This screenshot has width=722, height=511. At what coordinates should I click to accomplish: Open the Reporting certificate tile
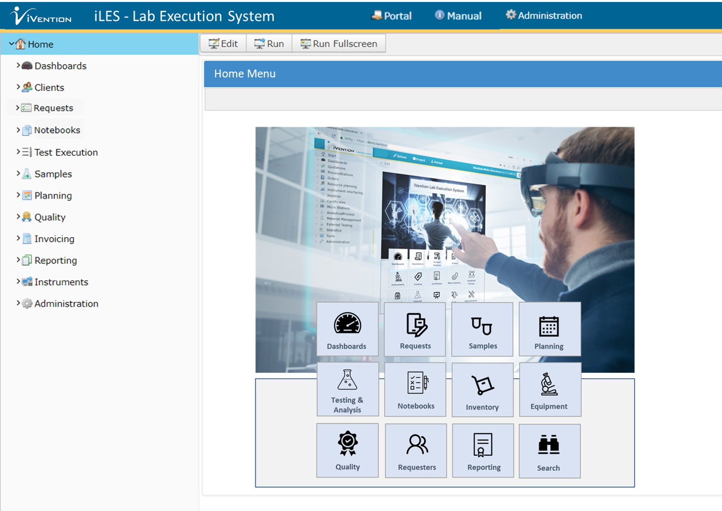(x=483, y=450)
